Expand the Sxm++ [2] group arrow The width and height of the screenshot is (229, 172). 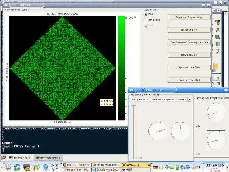point(149,165)
